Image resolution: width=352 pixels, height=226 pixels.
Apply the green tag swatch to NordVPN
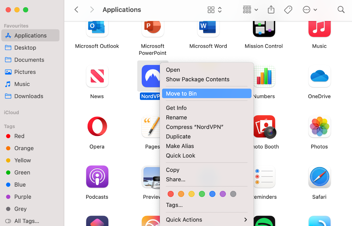[202, 194]
